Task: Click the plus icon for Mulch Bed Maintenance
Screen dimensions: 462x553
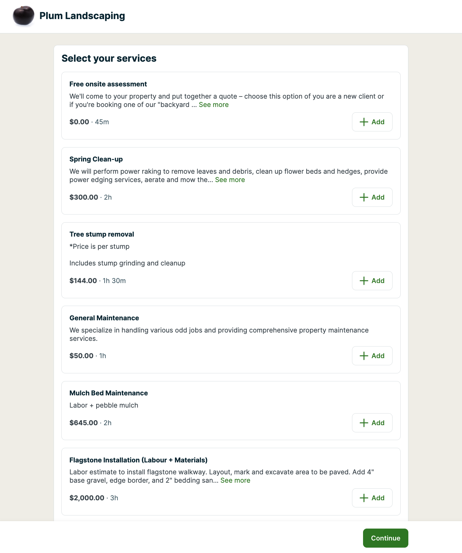Action: (x=364, y=422)
